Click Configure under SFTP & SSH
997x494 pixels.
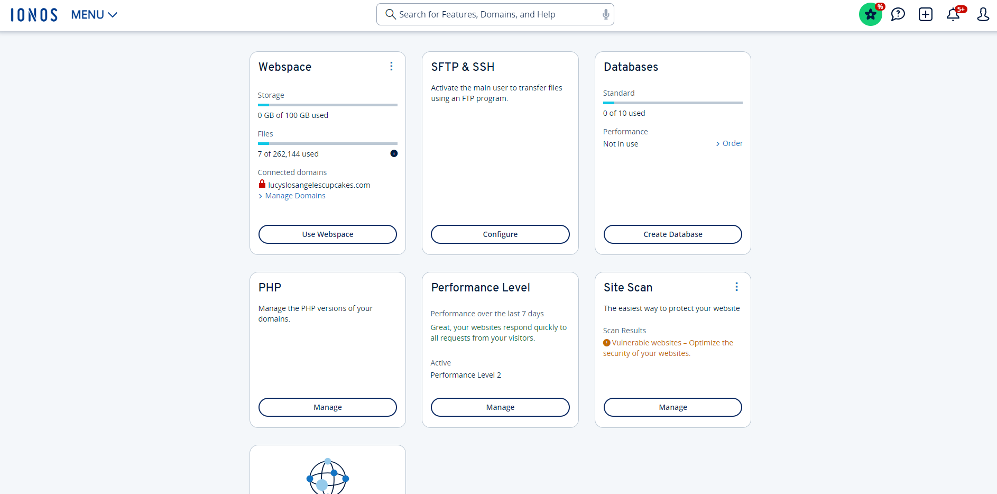500,234
